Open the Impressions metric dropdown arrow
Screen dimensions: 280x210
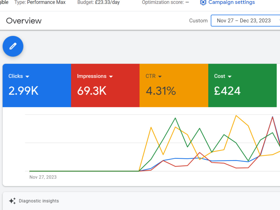pyautogui.click(x=111, y=76)
